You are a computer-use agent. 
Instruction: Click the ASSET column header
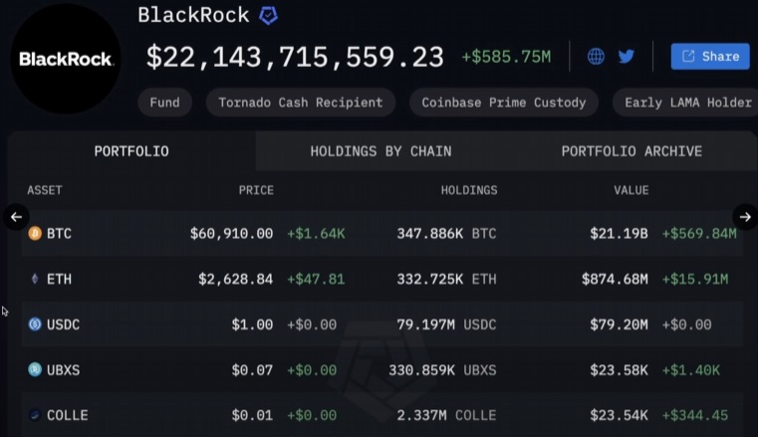tap(45, 190)
